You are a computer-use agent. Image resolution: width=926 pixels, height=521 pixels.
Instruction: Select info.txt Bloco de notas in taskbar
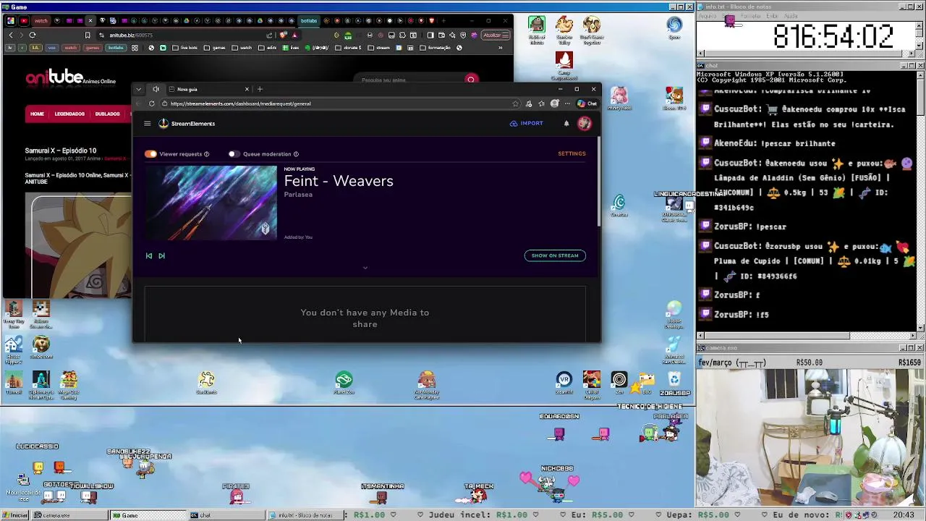[x=306, y=515]
